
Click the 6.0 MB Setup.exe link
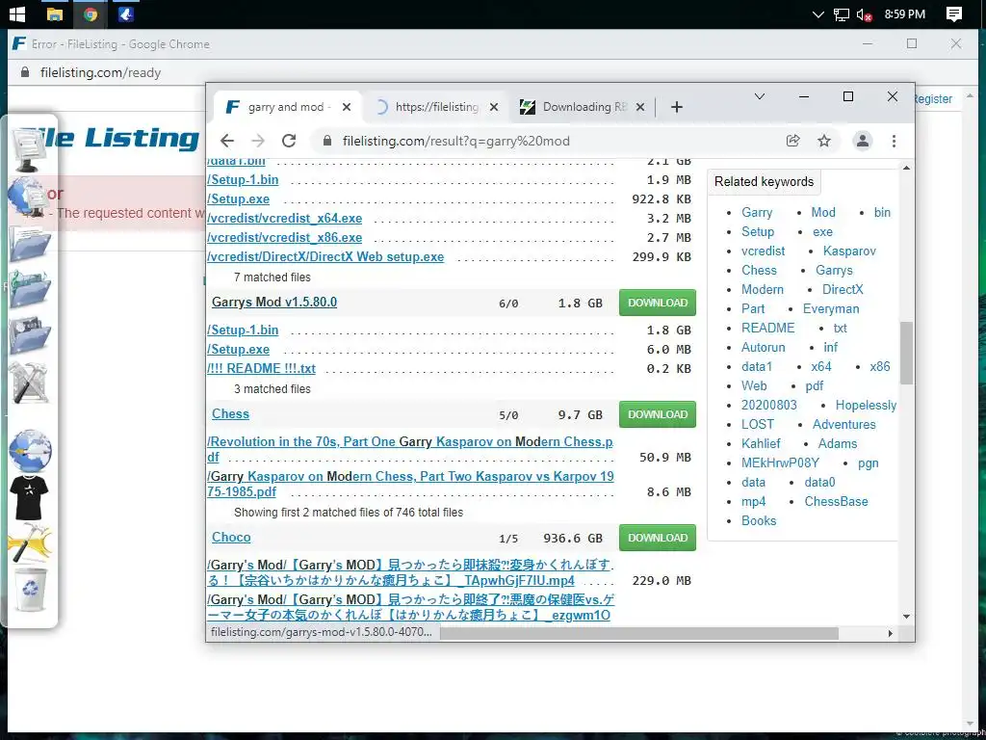239,349
